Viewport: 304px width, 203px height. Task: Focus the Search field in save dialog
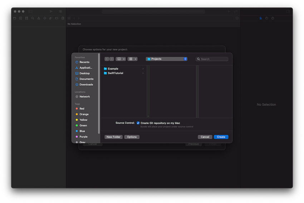(x=212, y=59)
